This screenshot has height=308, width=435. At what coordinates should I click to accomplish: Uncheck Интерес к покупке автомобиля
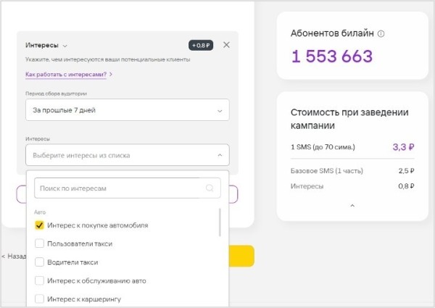[x=40, y=225]
